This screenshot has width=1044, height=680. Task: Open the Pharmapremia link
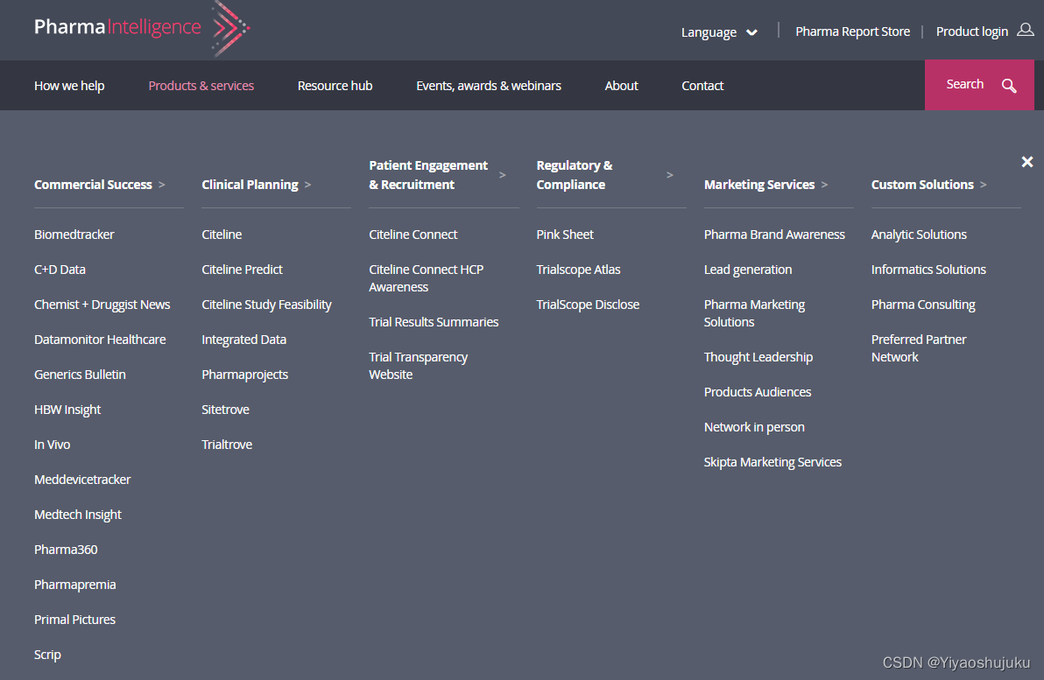(75, 585)
